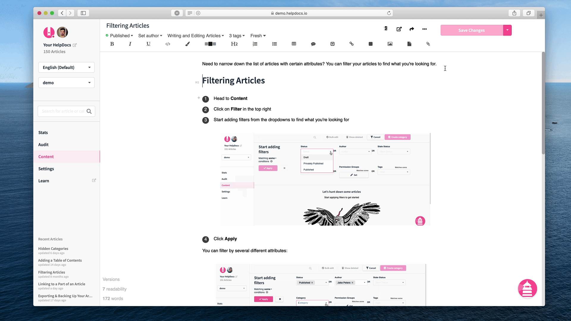The width and height of the screenshot is (571, 321).
Task: Insert a hyperlink
Action: pyautogui.click(x=352, y=44)
